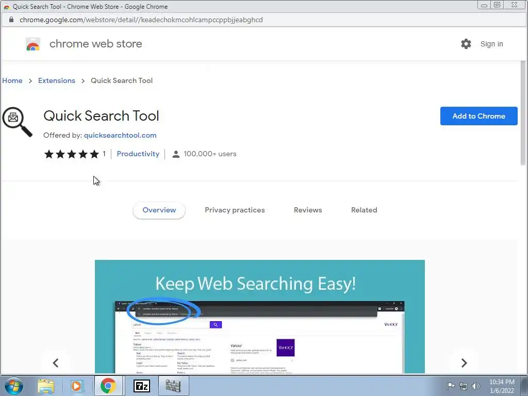Screen dimensions: 528x396
Task: Click the Quick Search Tool magnifier icon
Action: click(x=17, y=122)
